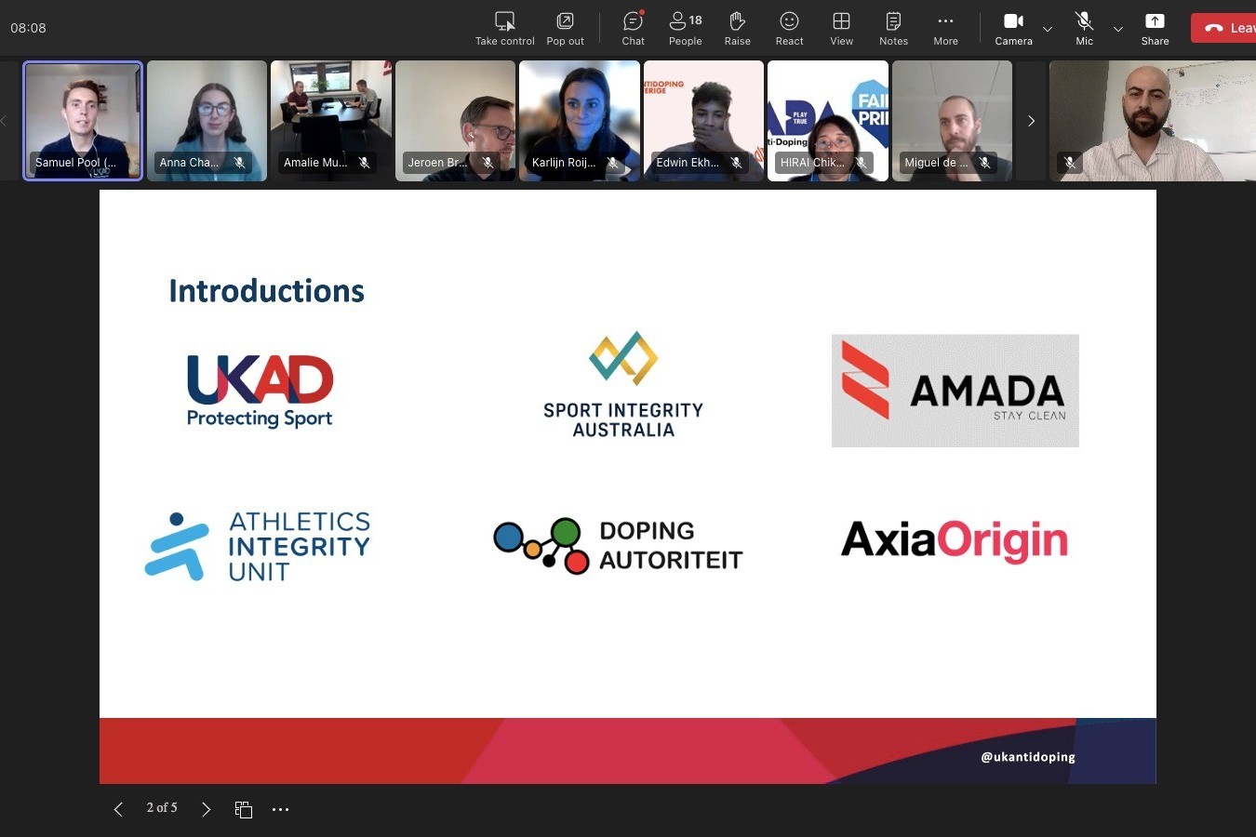Pop out the shared content
Image resolution: width=1256 pixels, height=837 pixels.
(x=565, y=28)
